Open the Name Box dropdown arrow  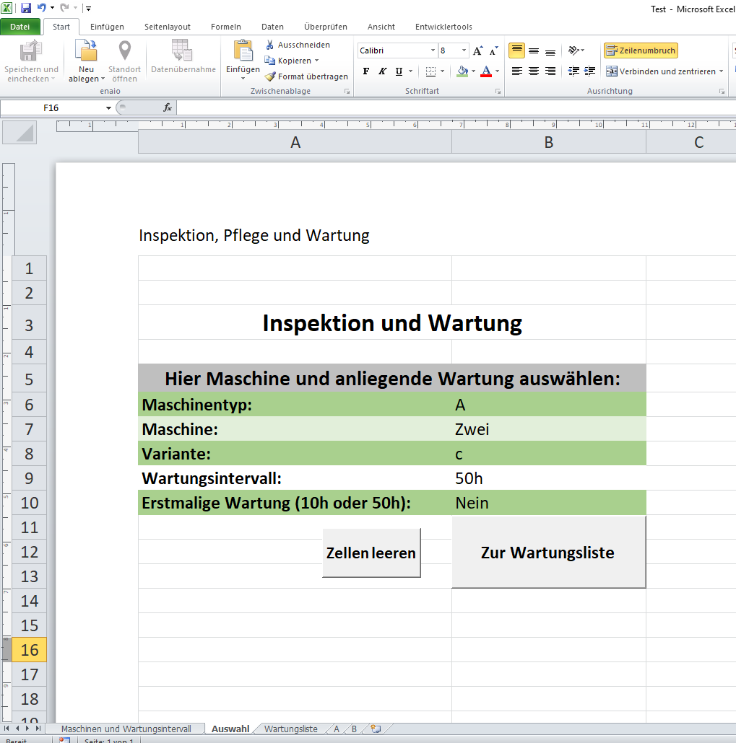[108, 107]
